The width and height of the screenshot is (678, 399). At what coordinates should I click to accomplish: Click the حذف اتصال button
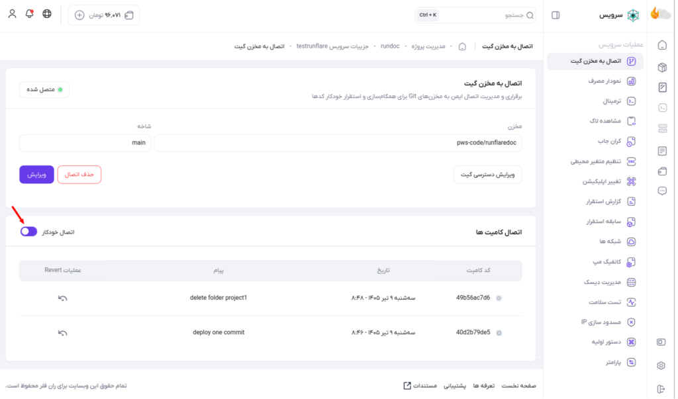click(x=79, y=175)
